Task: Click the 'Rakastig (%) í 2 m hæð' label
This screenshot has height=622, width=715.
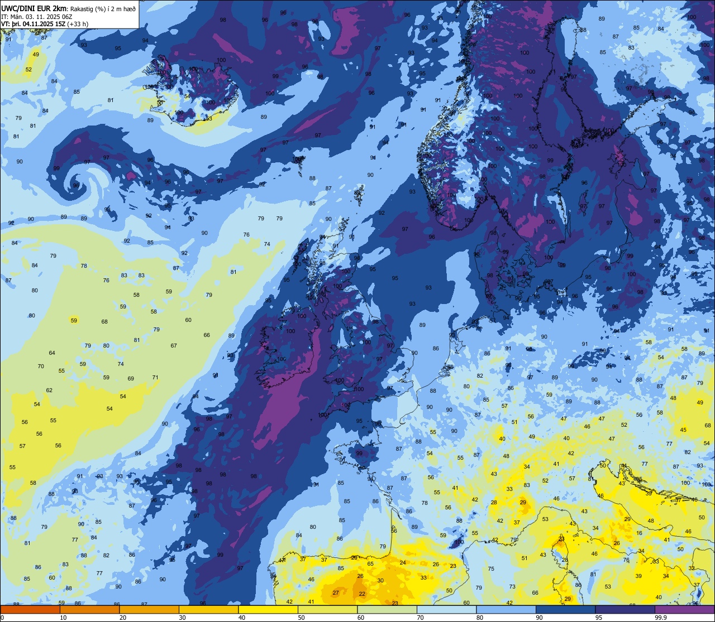Action: [103, 8]
